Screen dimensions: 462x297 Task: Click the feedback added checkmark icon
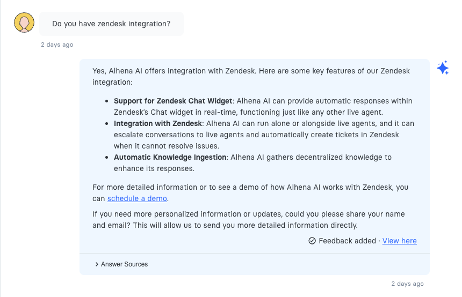point(312,241)
